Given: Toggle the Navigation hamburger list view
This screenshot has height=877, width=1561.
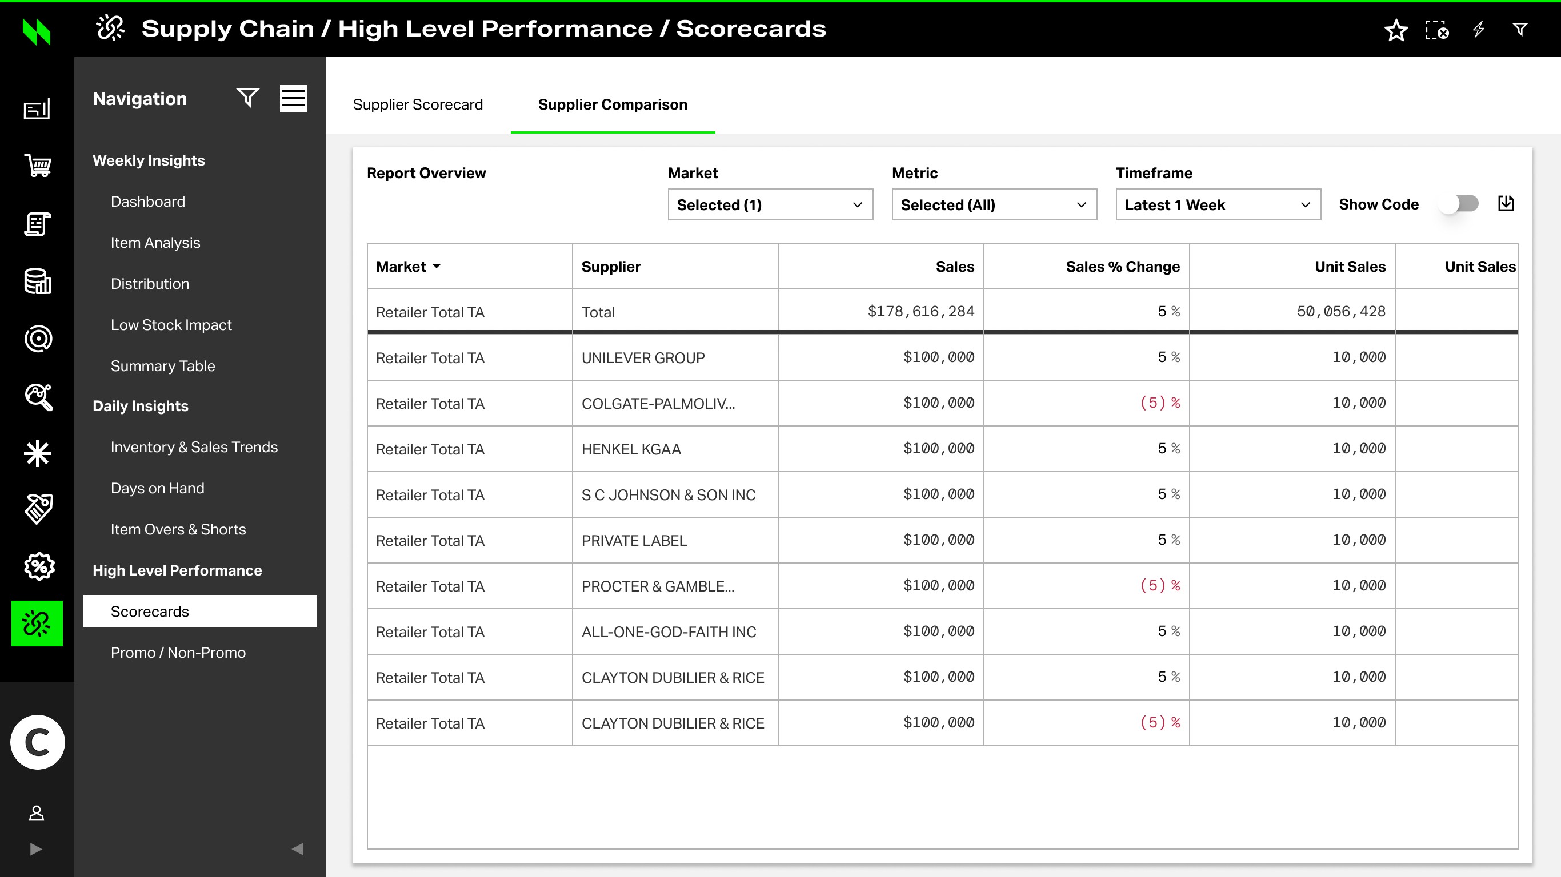Looking at the screenshot, I should point(293,98).
